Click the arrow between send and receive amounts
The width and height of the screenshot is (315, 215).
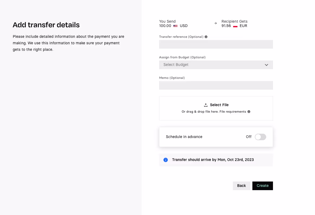tap(216, 23)
